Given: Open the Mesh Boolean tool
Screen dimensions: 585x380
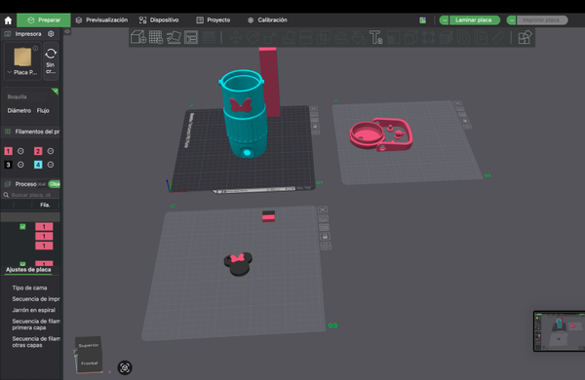Looking at the screenshot, I should [323, 37].
